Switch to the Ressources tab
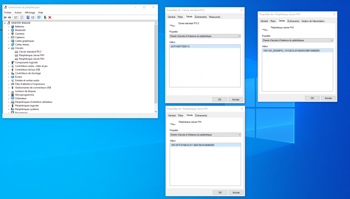 click(215, 17)
